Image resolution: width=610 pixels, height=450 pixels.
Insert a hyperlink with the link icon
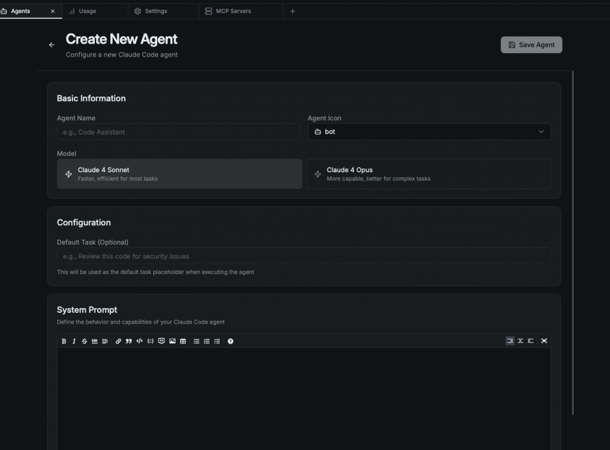[x=119, y=341]
